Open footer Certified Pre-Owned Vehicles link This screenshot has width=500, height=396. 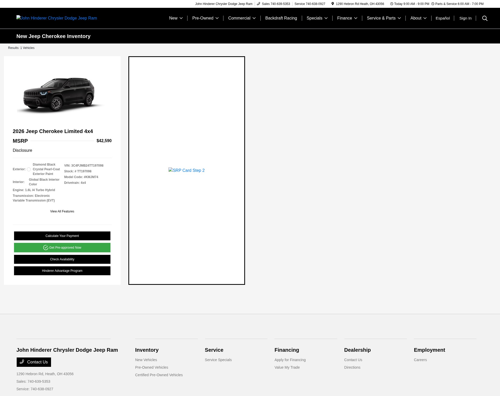159,375
